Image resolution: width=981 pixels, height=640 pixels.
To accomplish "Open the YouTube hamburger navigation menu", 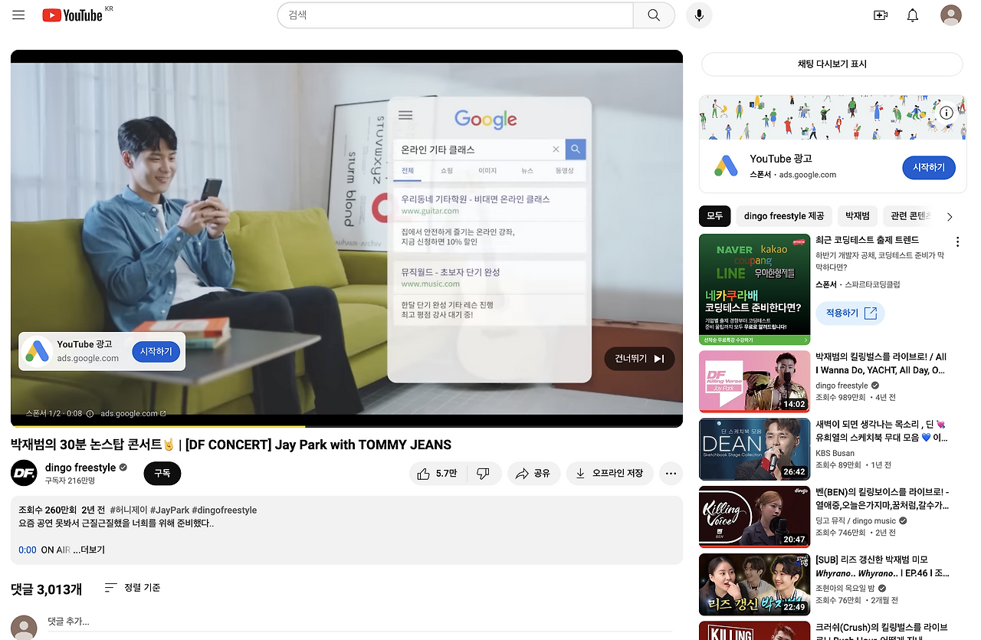I will pos(18,15).
